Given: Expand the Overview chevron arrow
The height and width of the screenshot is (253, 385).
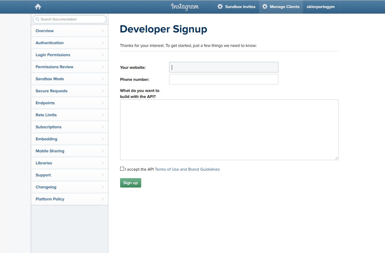Looking at the screenshot, I should point(103,31).
